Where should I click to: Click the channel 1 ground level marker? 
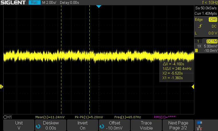point(1,87)
